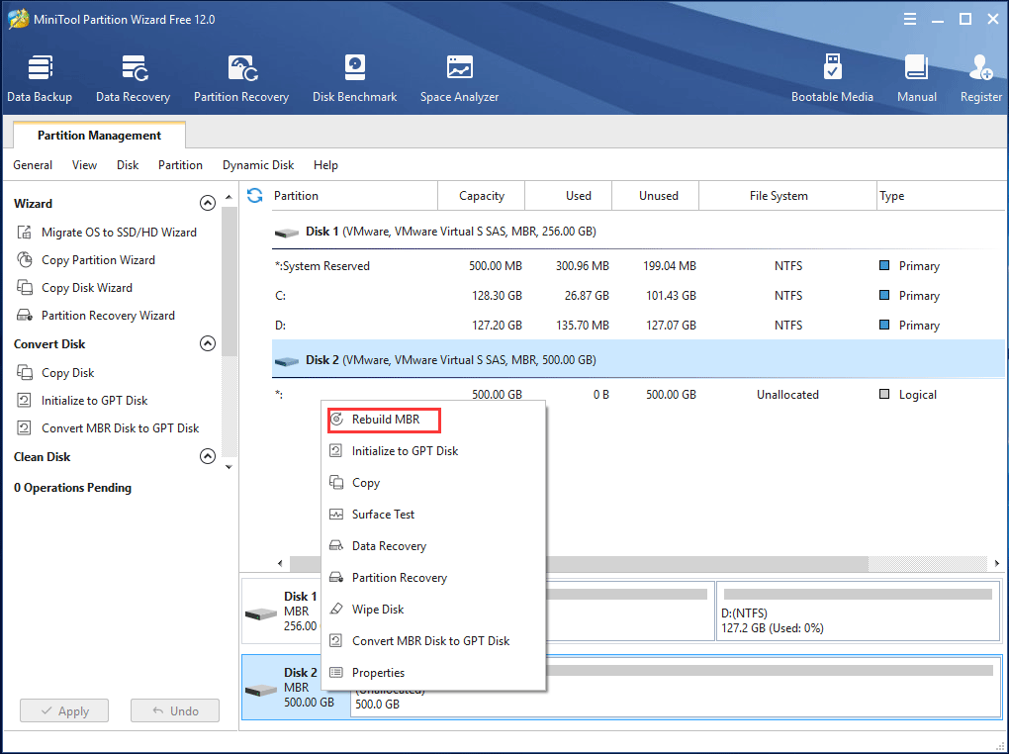Collapse the Wizard section
This screenshot has width=1009, height=754.
pyautogui.click(x=208, y=202)
